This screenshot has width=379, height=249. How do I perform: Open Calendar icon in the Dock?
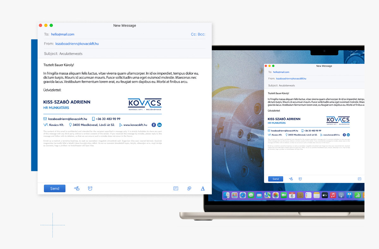click(292, 195)
